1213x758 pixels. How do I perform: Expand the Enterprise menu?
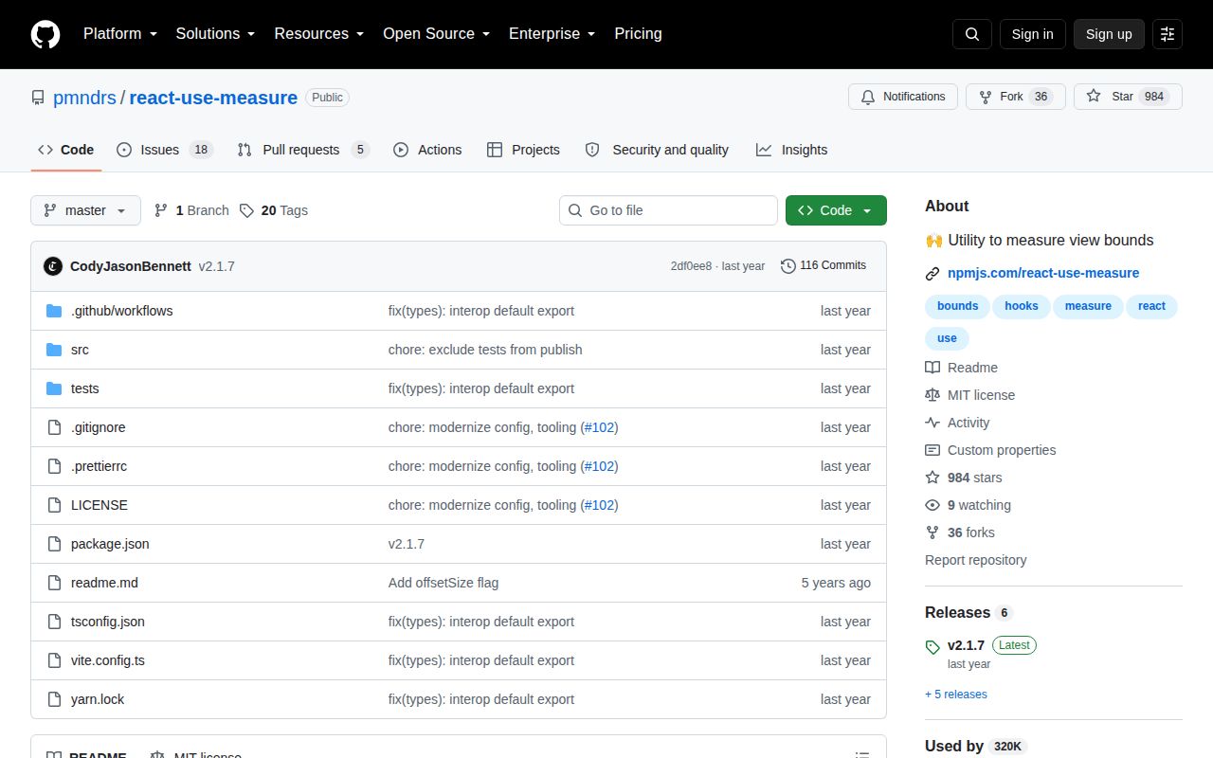click(x=552, y=34)
